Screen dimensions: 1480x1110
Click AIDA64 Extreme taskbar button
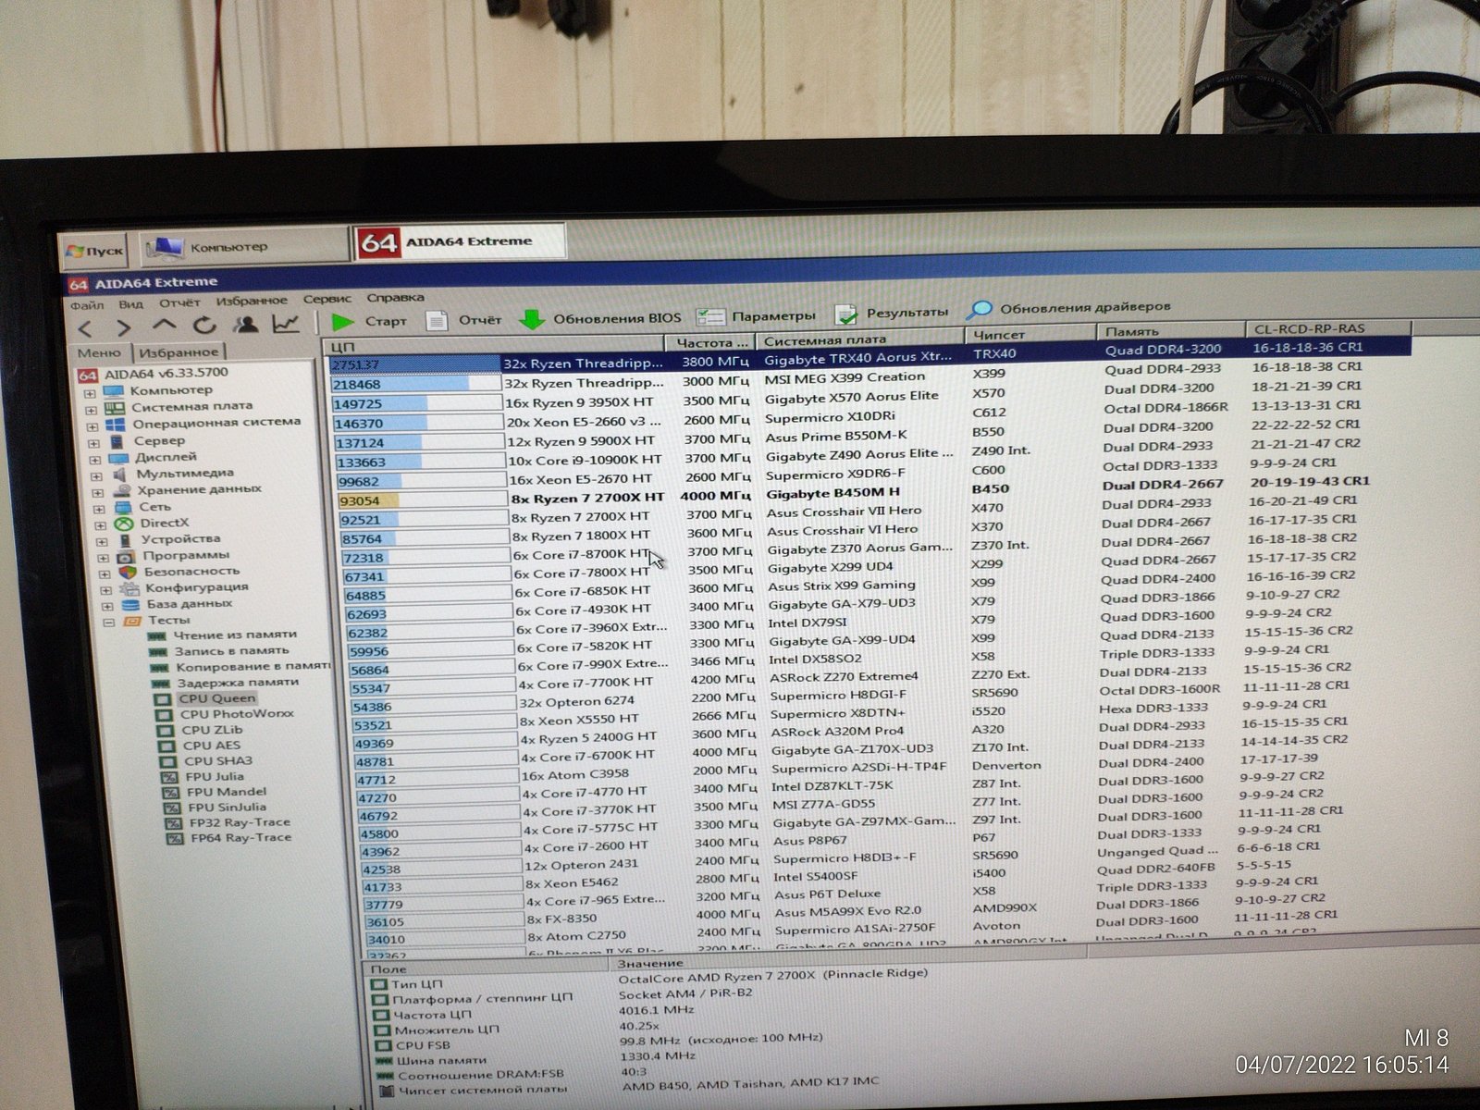pos(459,241)
